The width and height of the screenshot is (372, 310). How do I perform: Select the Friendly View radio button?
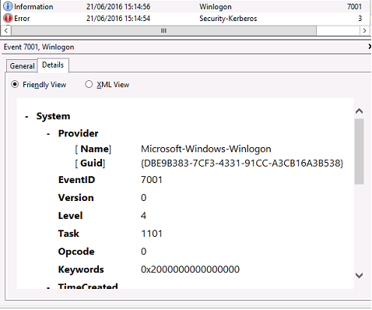tap(15, 84)
